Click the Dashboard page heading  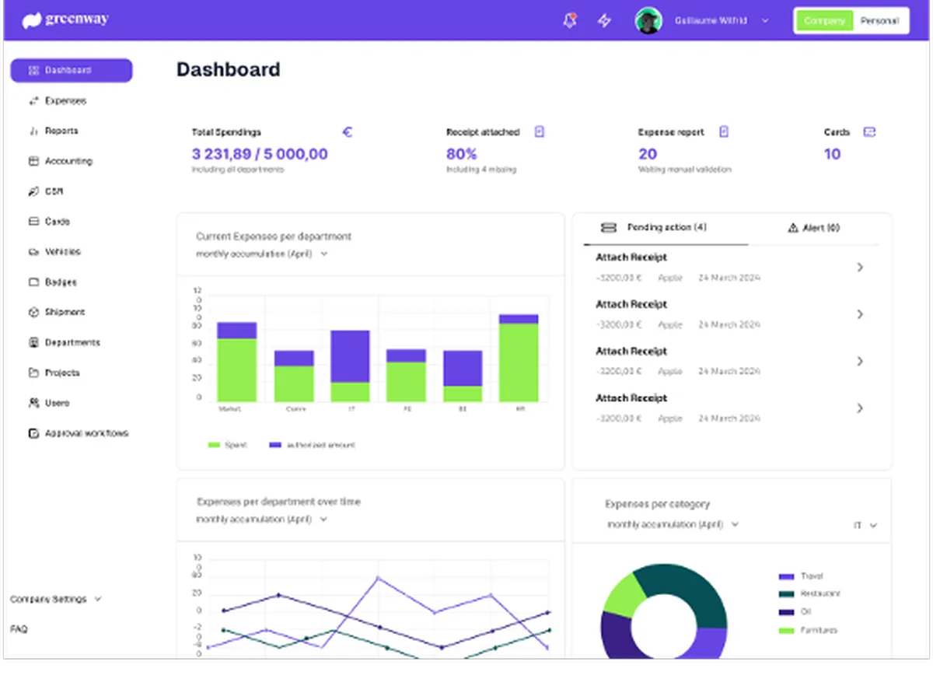click(229, 69)
